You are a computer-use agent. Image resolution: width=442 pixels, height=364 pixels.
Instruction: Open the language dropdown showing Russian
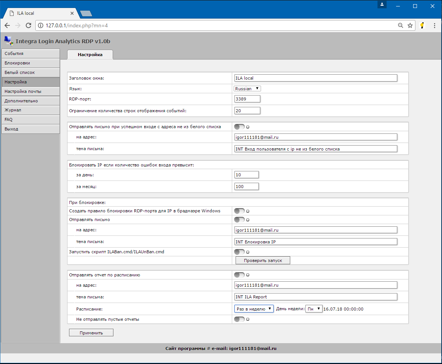click(x=247, y=88)
